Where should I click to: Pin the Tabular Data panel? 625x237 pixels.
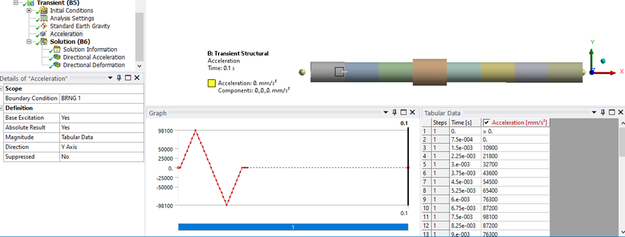point(603,113)
